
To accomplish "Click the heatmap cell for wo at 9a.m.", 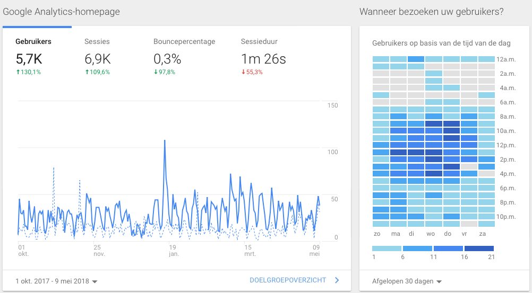I will coord(434,123).
